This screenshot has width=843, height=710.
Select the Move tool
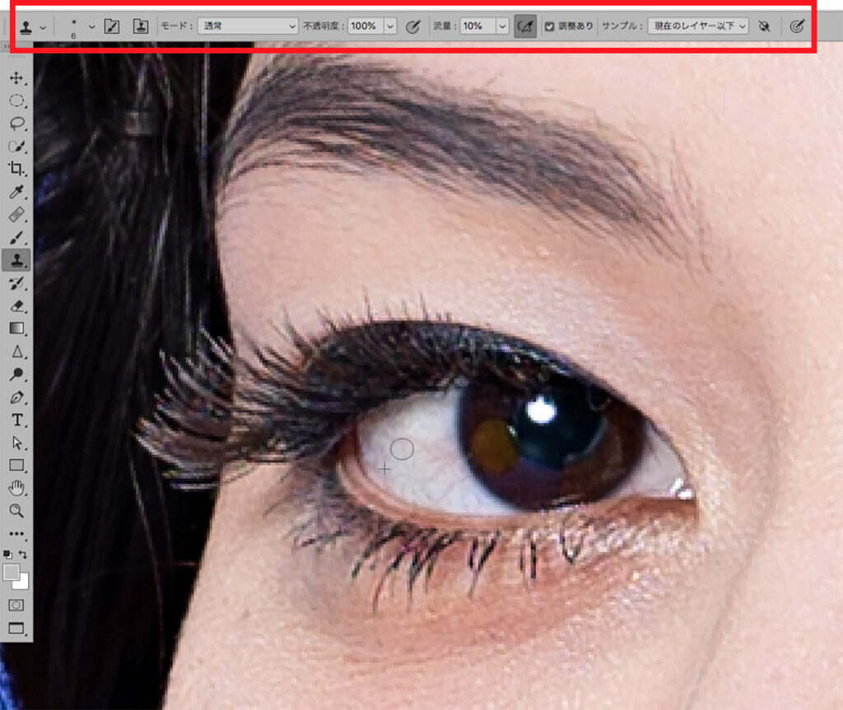(16, 79)
